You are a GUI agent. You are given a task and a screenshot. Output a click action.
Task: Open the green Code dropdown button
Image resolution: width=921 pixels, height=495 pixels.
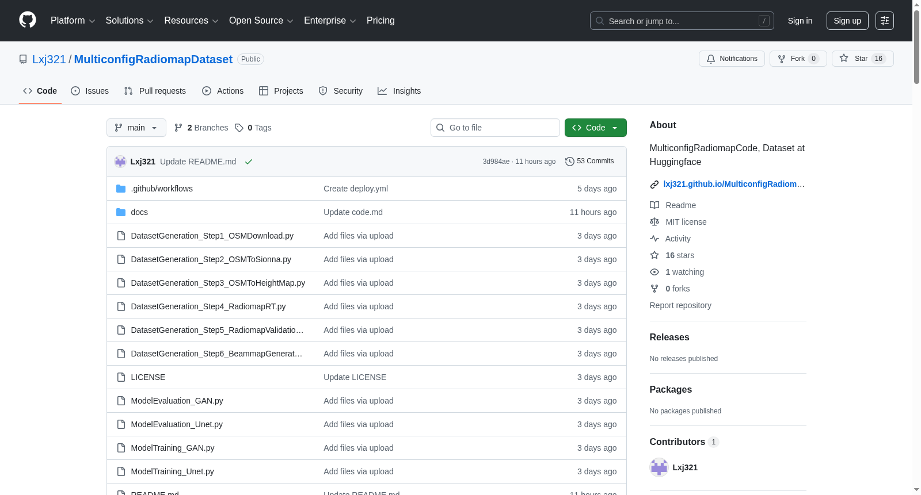596,128
